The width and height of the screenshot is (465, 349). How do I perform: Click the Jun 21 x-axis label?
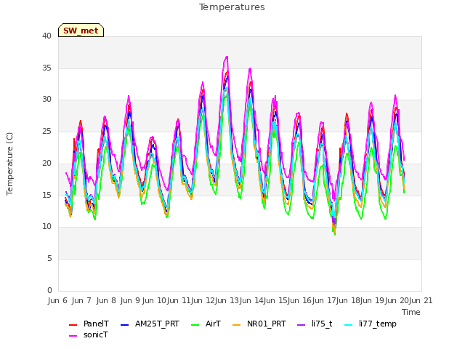pyautogui.click(x=421, y=300)
